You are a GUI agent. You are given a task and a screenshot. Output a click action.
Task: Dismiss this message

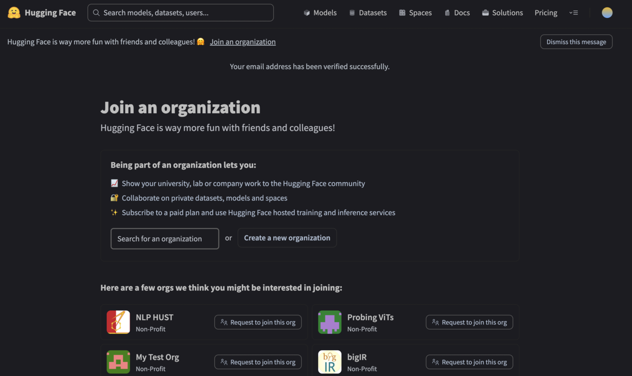(576, 42)
